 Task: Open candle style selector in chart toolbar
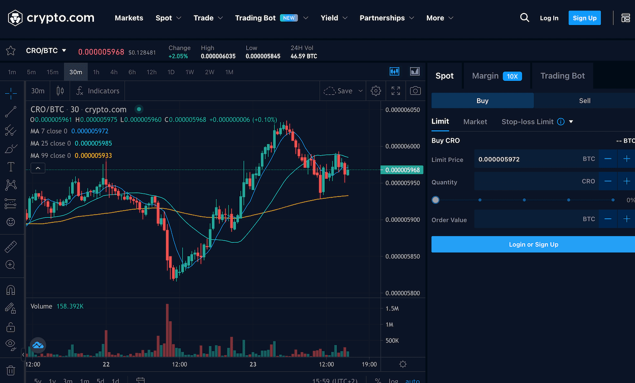[60, 91]
